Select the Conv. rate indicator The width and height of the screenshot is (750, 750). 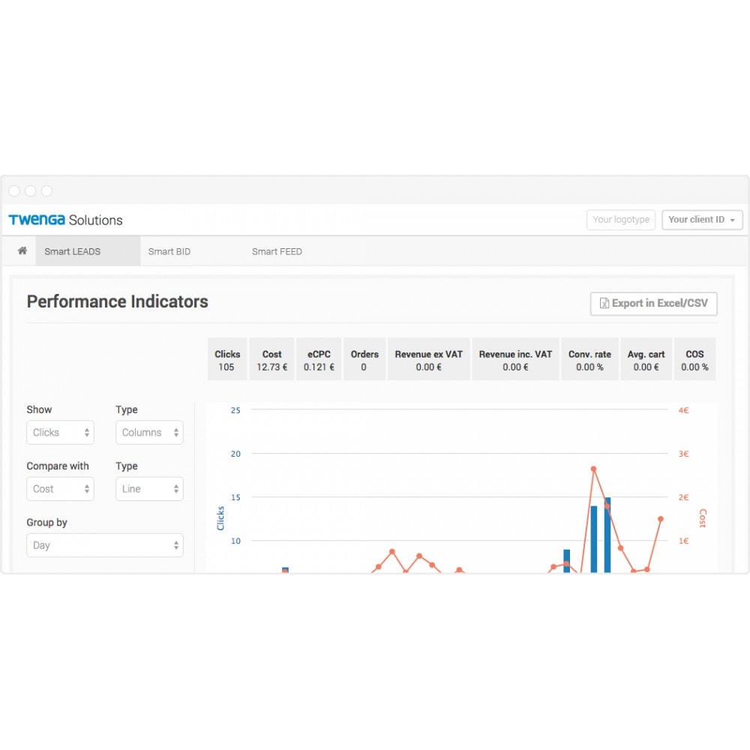click(589, 359)
